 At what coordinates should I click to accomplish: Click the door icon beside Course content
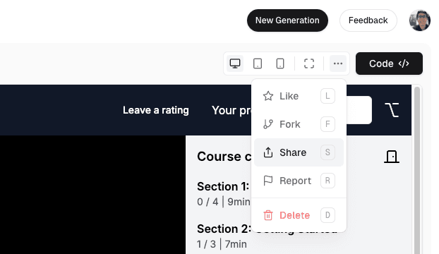coord(392,157)
